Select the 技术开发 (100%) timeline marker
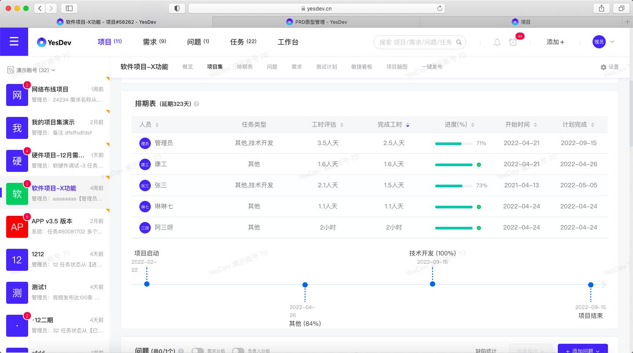 tap(433, 284)
